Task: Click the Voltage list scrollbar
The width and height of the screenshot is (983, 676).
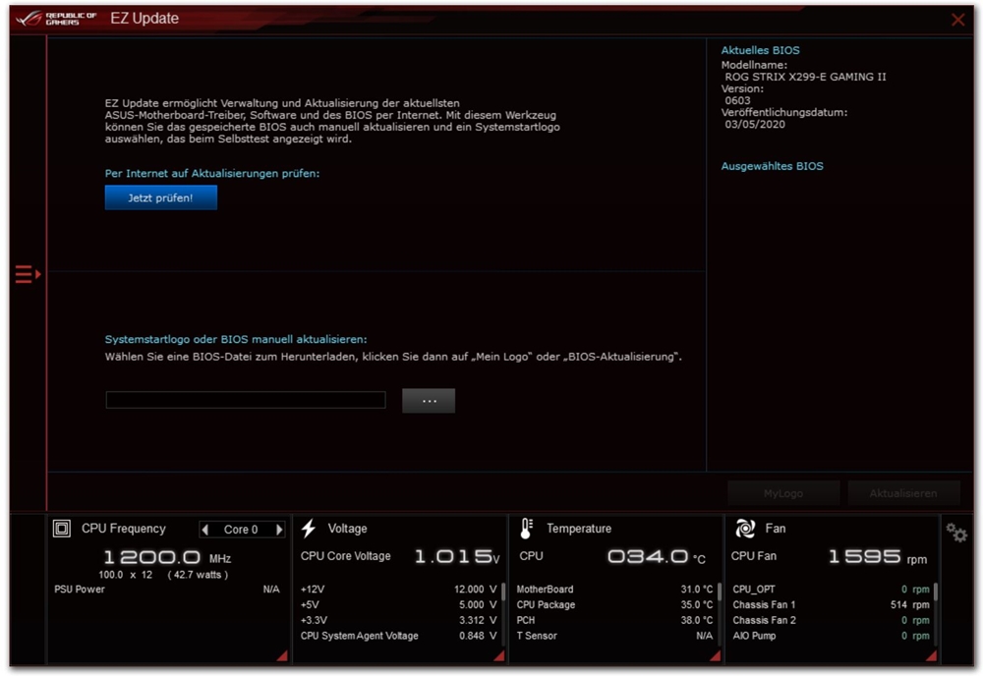Action: point(503,594)
